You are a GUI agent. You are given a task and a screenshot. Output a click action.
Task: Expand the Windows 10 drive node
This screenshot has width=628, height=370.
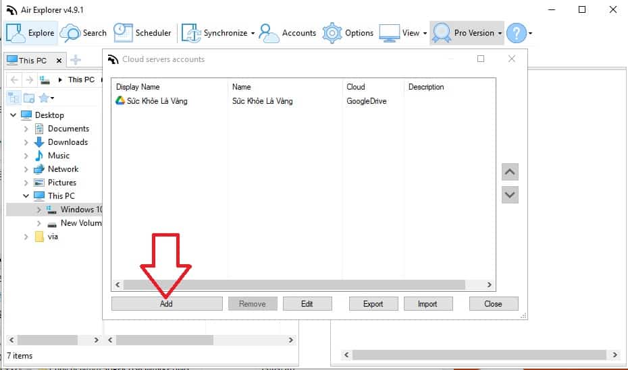point(39,210)
